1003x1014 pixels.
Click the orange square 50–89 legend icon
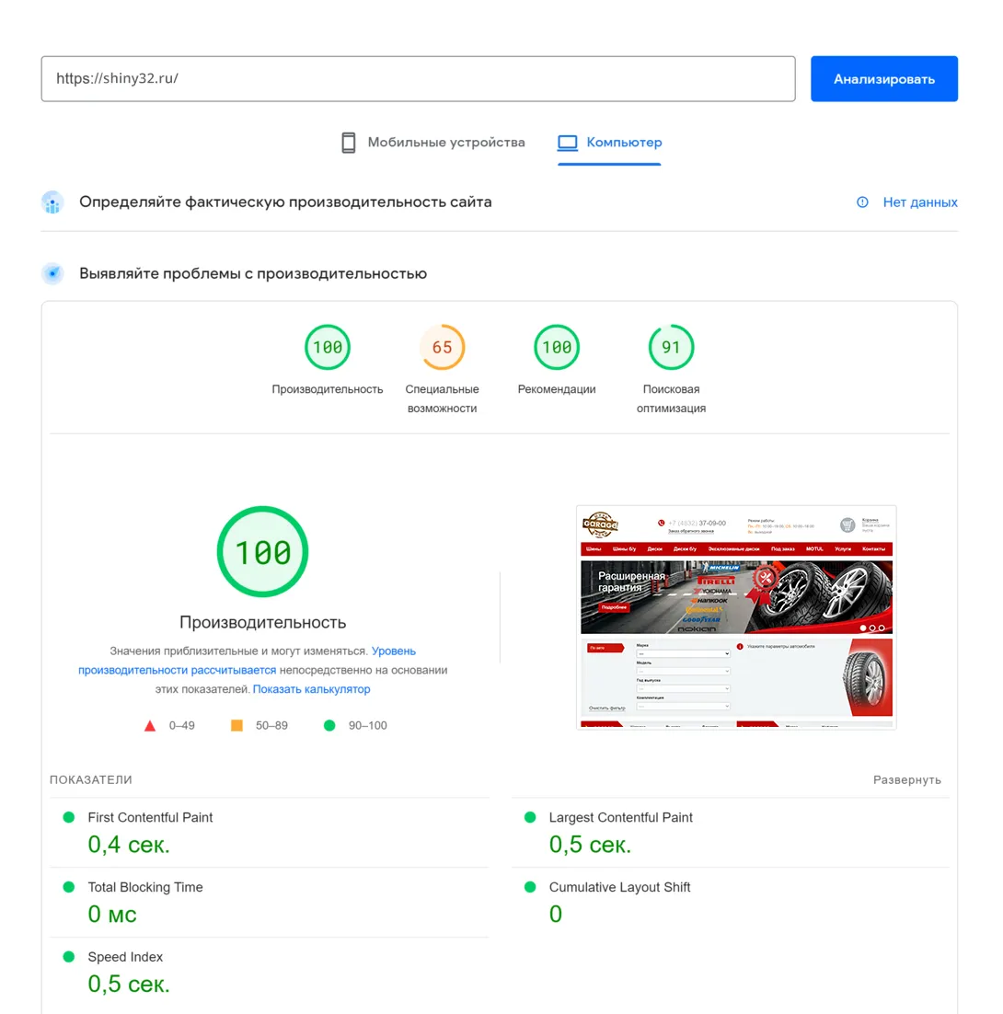(236, 726)
